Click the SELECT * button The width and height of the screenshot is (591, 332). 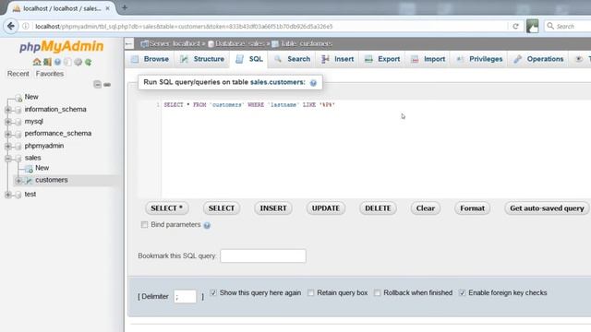(x=166, y=208)
